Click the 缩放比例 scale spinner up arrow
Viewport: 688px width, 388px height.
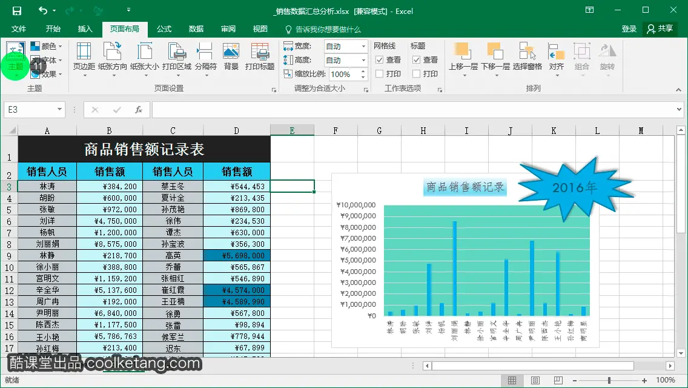coord(363,71)
